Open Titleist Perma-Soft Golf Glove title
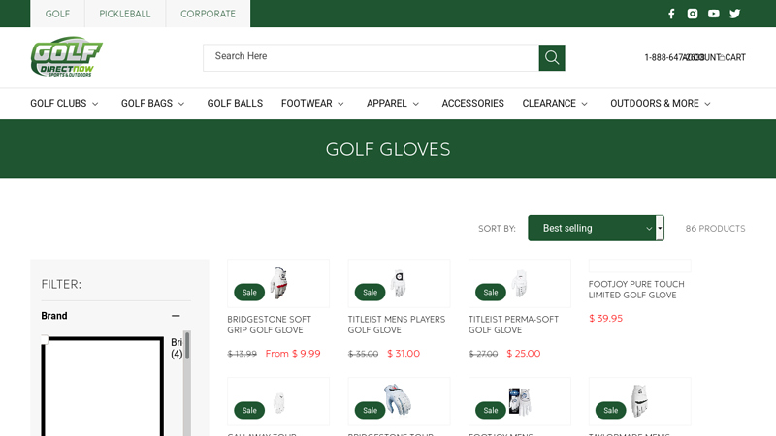This screenshot has width=776, height=436. (513, 325)
